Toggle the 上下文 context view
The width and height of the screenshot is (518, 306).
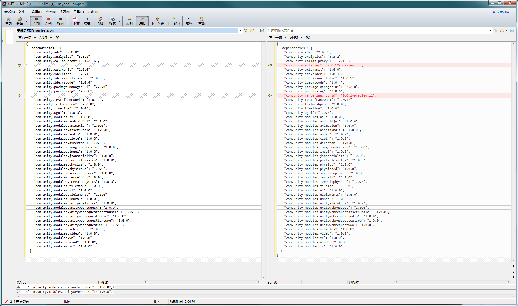pyautogui.click(x=75, y=21)
